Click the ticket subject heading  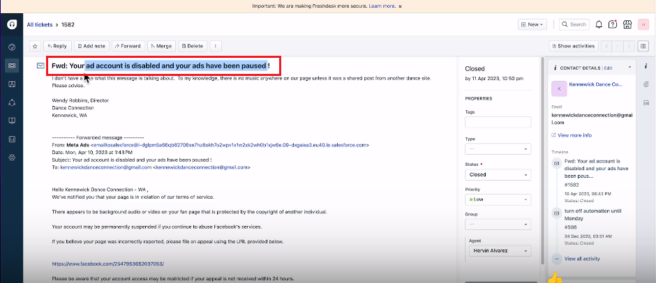pyautogui.click(x=161, y=66)
